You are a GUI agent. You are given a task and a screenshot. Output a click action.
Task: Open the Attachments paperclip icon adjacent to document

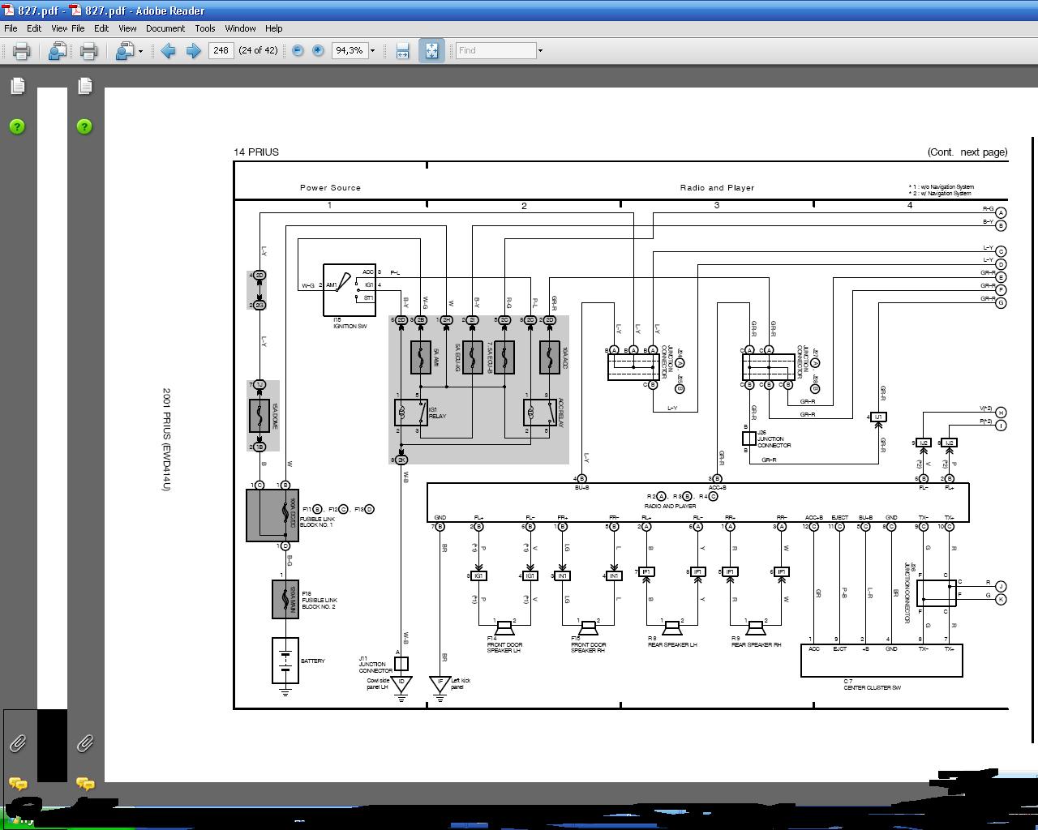tap(84, 743)
